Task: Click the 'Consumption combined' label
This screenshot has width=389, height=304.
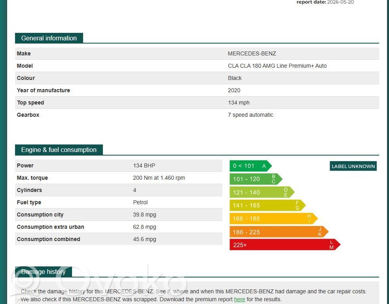Action: (x=48, y=239)
